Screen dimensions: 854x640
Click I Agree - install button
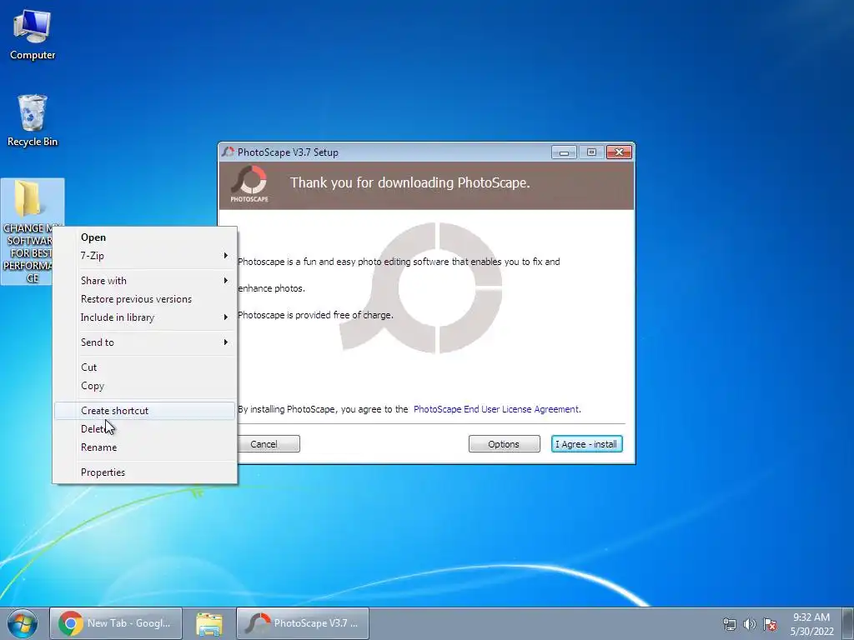pos(586,444)
